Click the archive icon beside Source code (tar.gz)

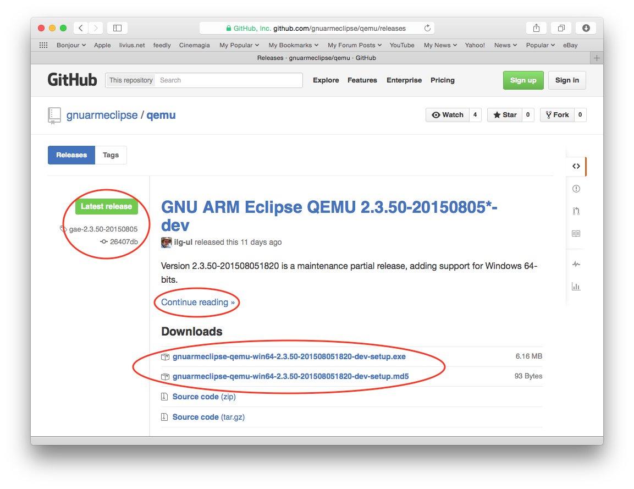164,416
